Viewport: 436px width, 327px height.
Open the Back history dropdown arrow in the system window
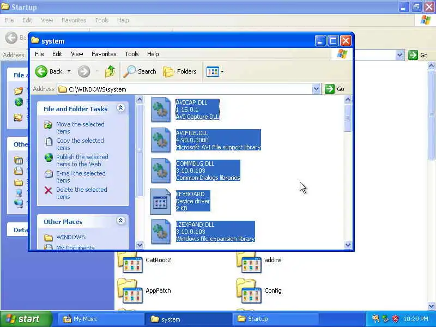point(69,71)
